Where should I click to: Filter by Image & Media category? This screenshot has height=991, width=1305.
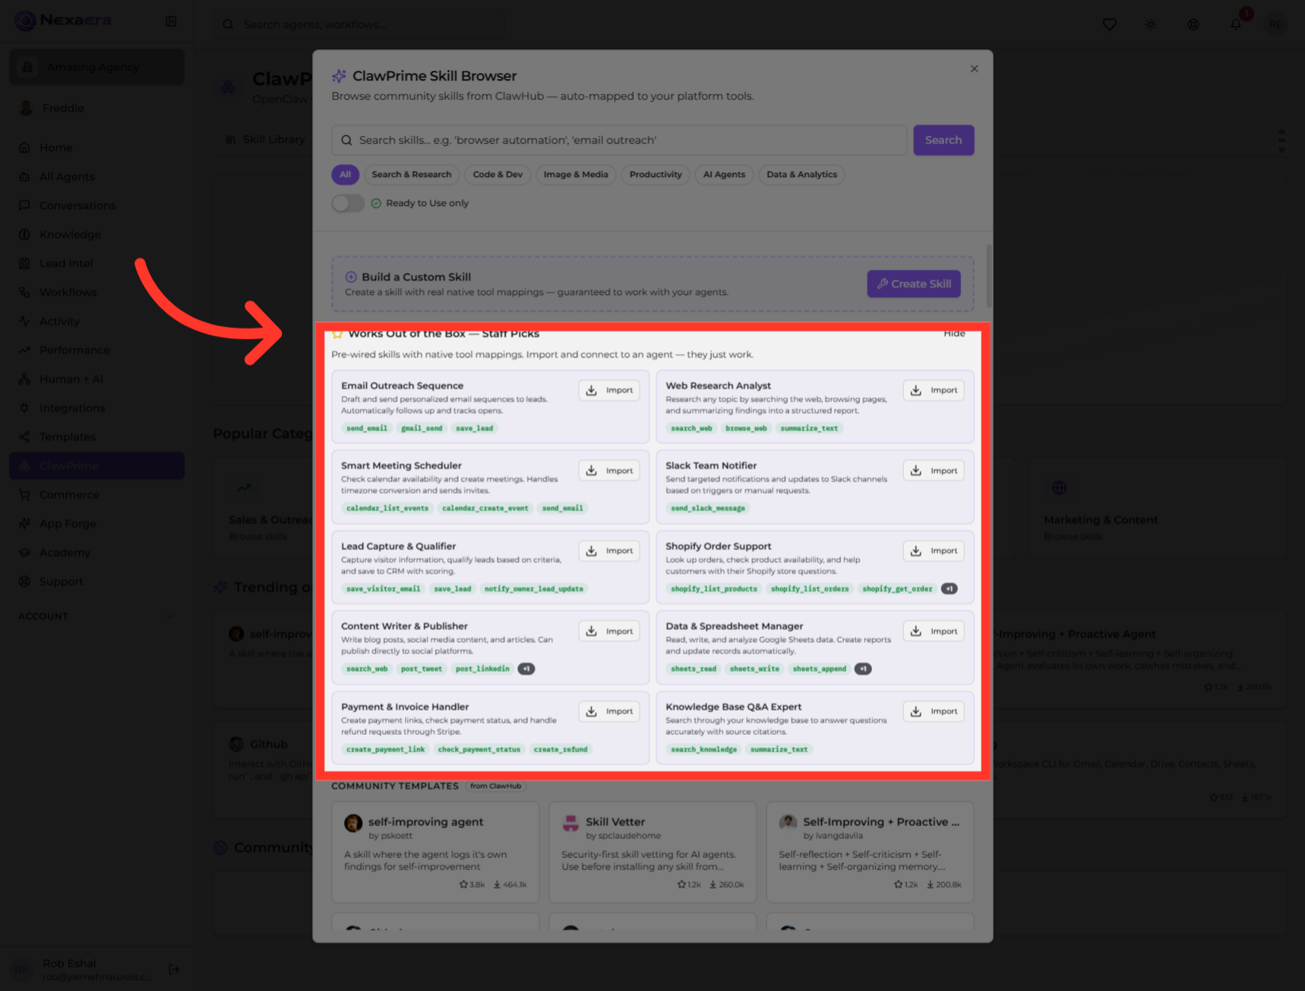576,175
